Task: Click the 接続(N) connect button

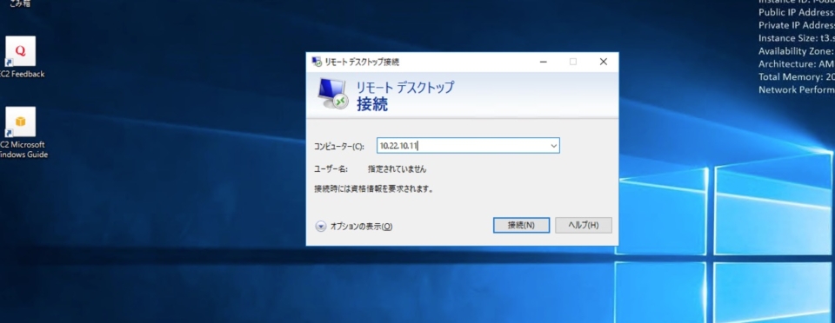Action: click(x=521, y=225)
